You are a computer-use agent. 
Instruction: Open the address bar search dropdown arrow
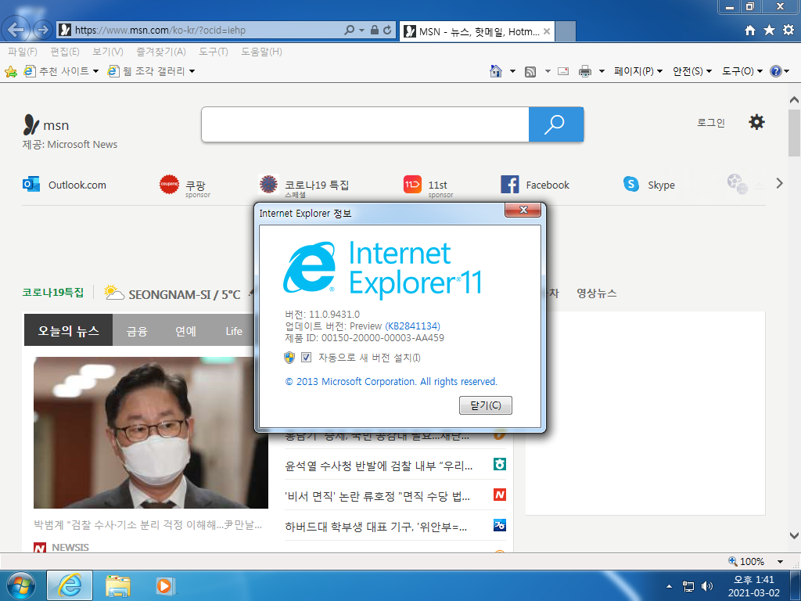361,31
